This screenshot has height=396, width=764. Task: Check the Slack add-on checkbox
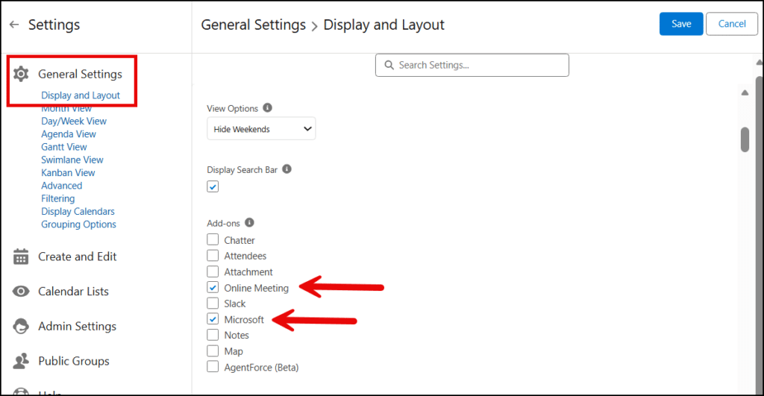point(213,304)
